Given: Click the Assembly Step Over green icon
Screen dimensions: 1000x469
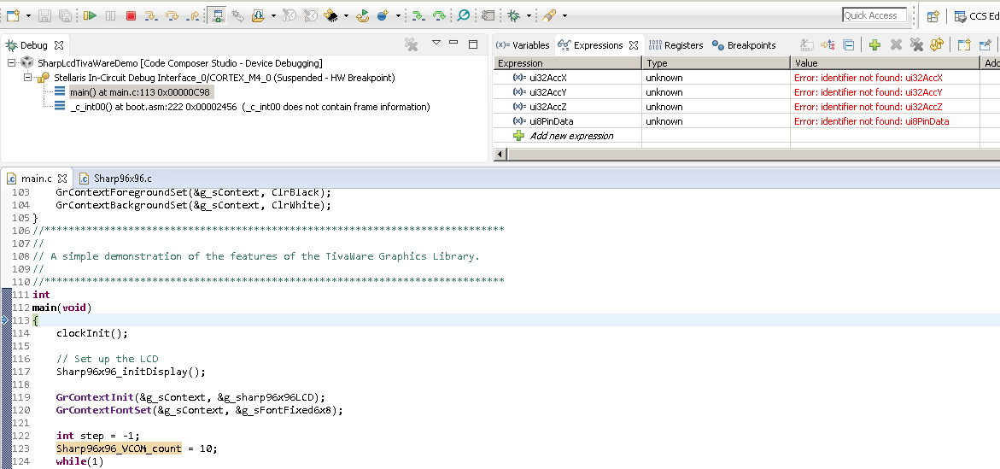Looking at the screenshot, I should 439,15.
